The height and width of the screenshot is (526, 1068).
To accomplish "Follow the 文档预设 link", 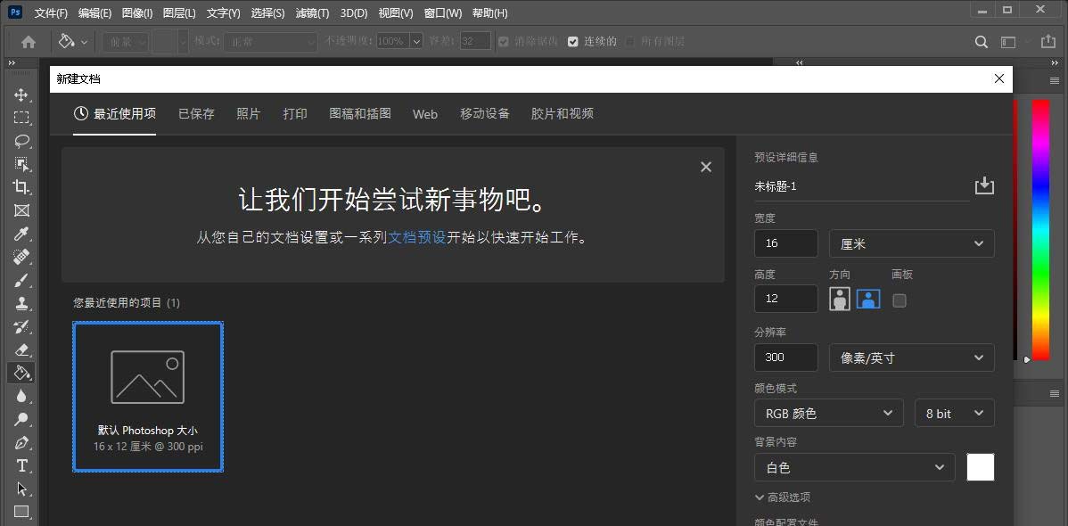I will coord(417,238).
